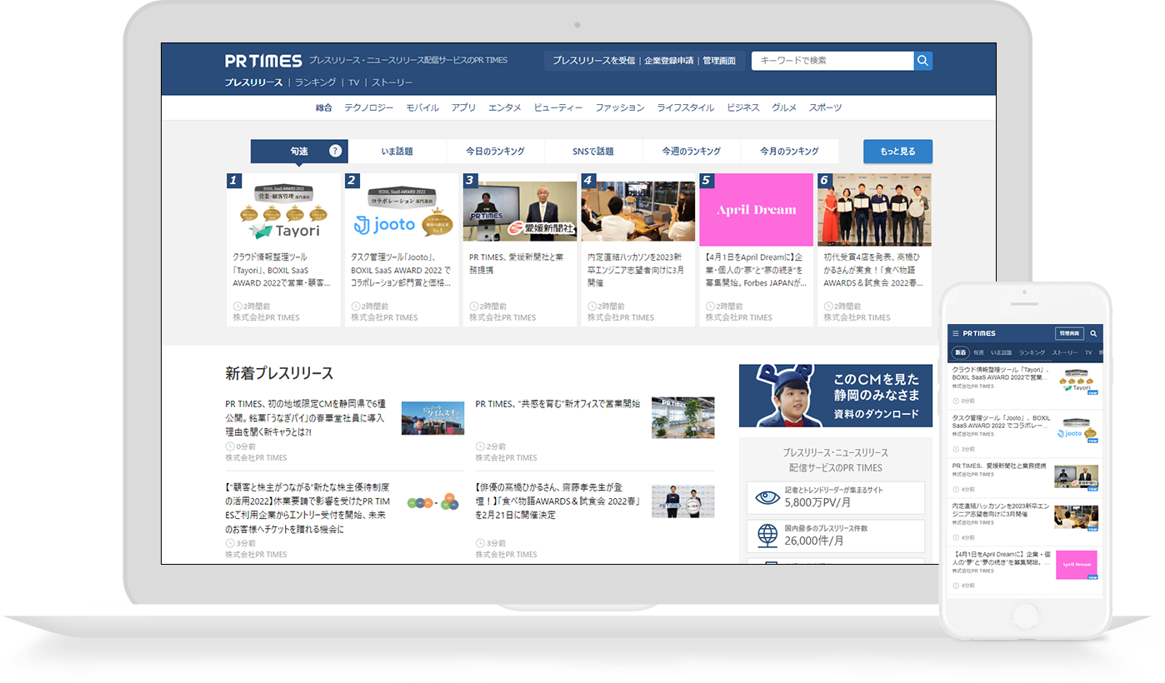Click the もっと見る button
The width and height of the screenshot is (1165, 683).
[x=897, y=152]
